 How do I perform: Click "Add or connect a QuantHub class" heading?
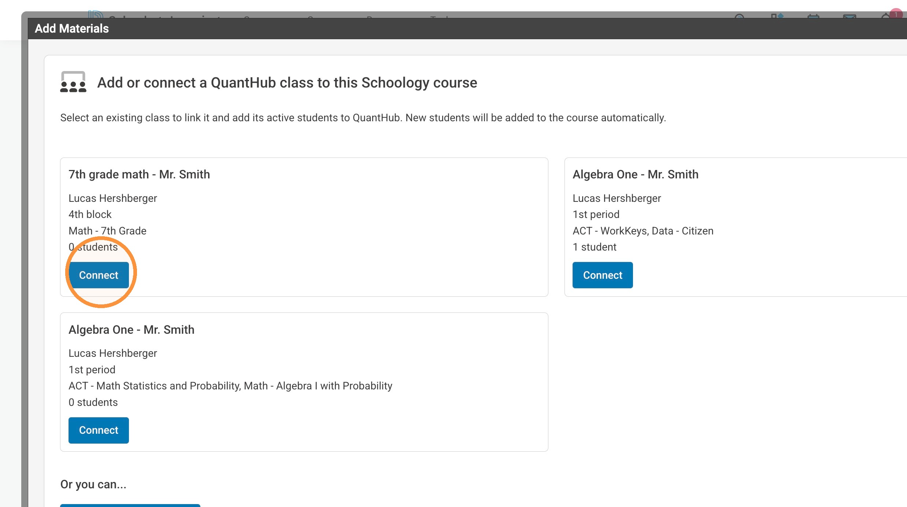point(287,83)
